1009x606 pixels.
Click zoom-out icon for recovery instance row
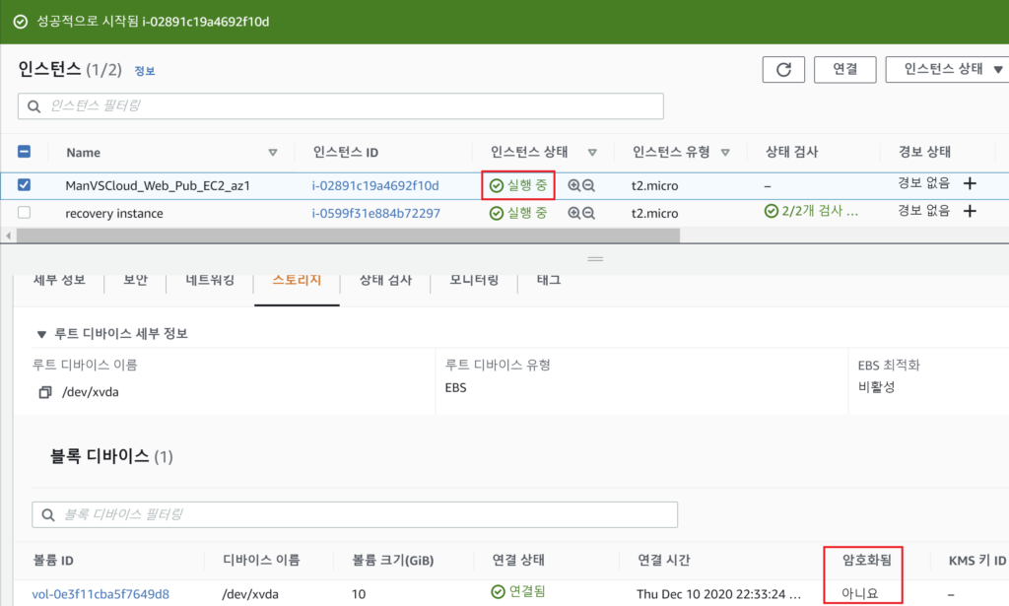(588, 213)
